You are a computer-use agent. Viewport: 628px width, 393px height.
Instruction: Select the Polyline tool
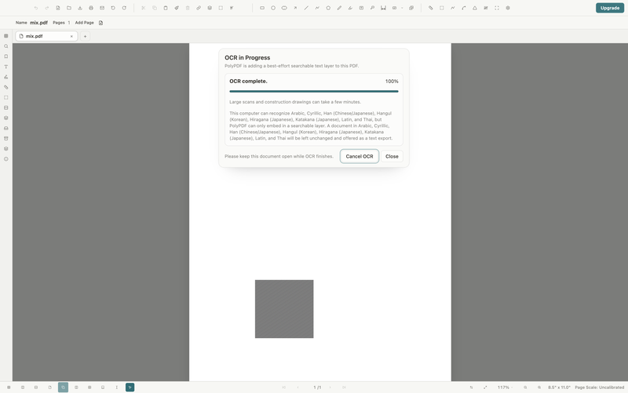(x=317, y=8)
